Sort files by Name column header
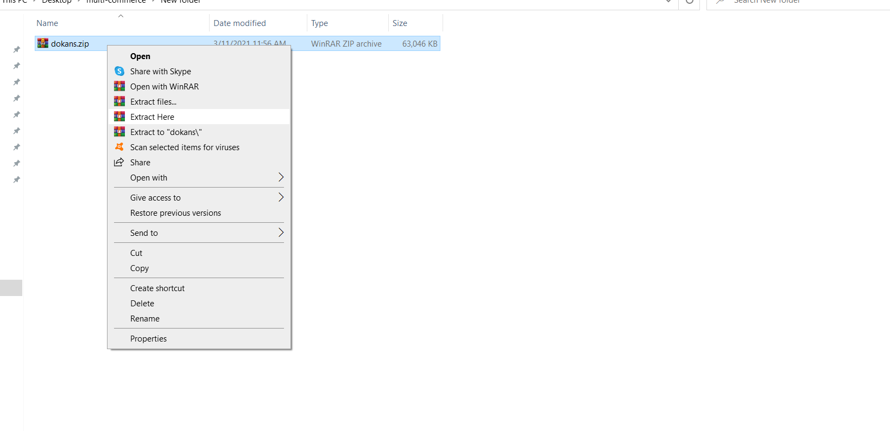 pos(47,23)
